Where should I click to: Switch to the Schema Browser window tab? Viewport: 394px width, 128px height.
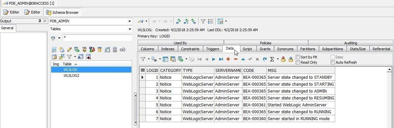pos(62,12)
